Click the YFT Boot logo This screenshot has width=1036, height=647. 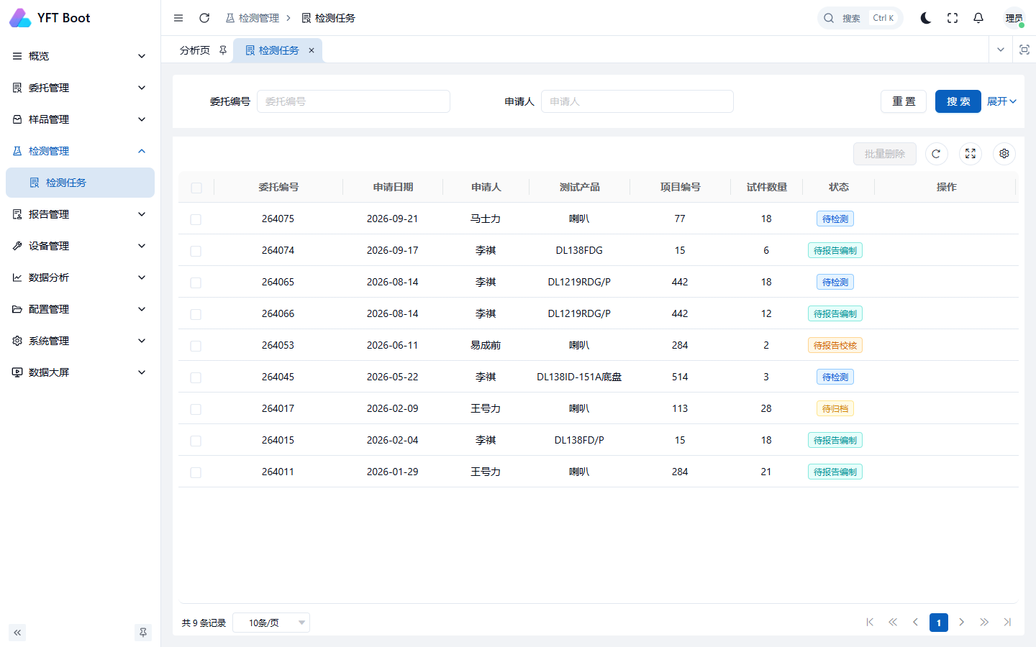[x=50, y=18]
